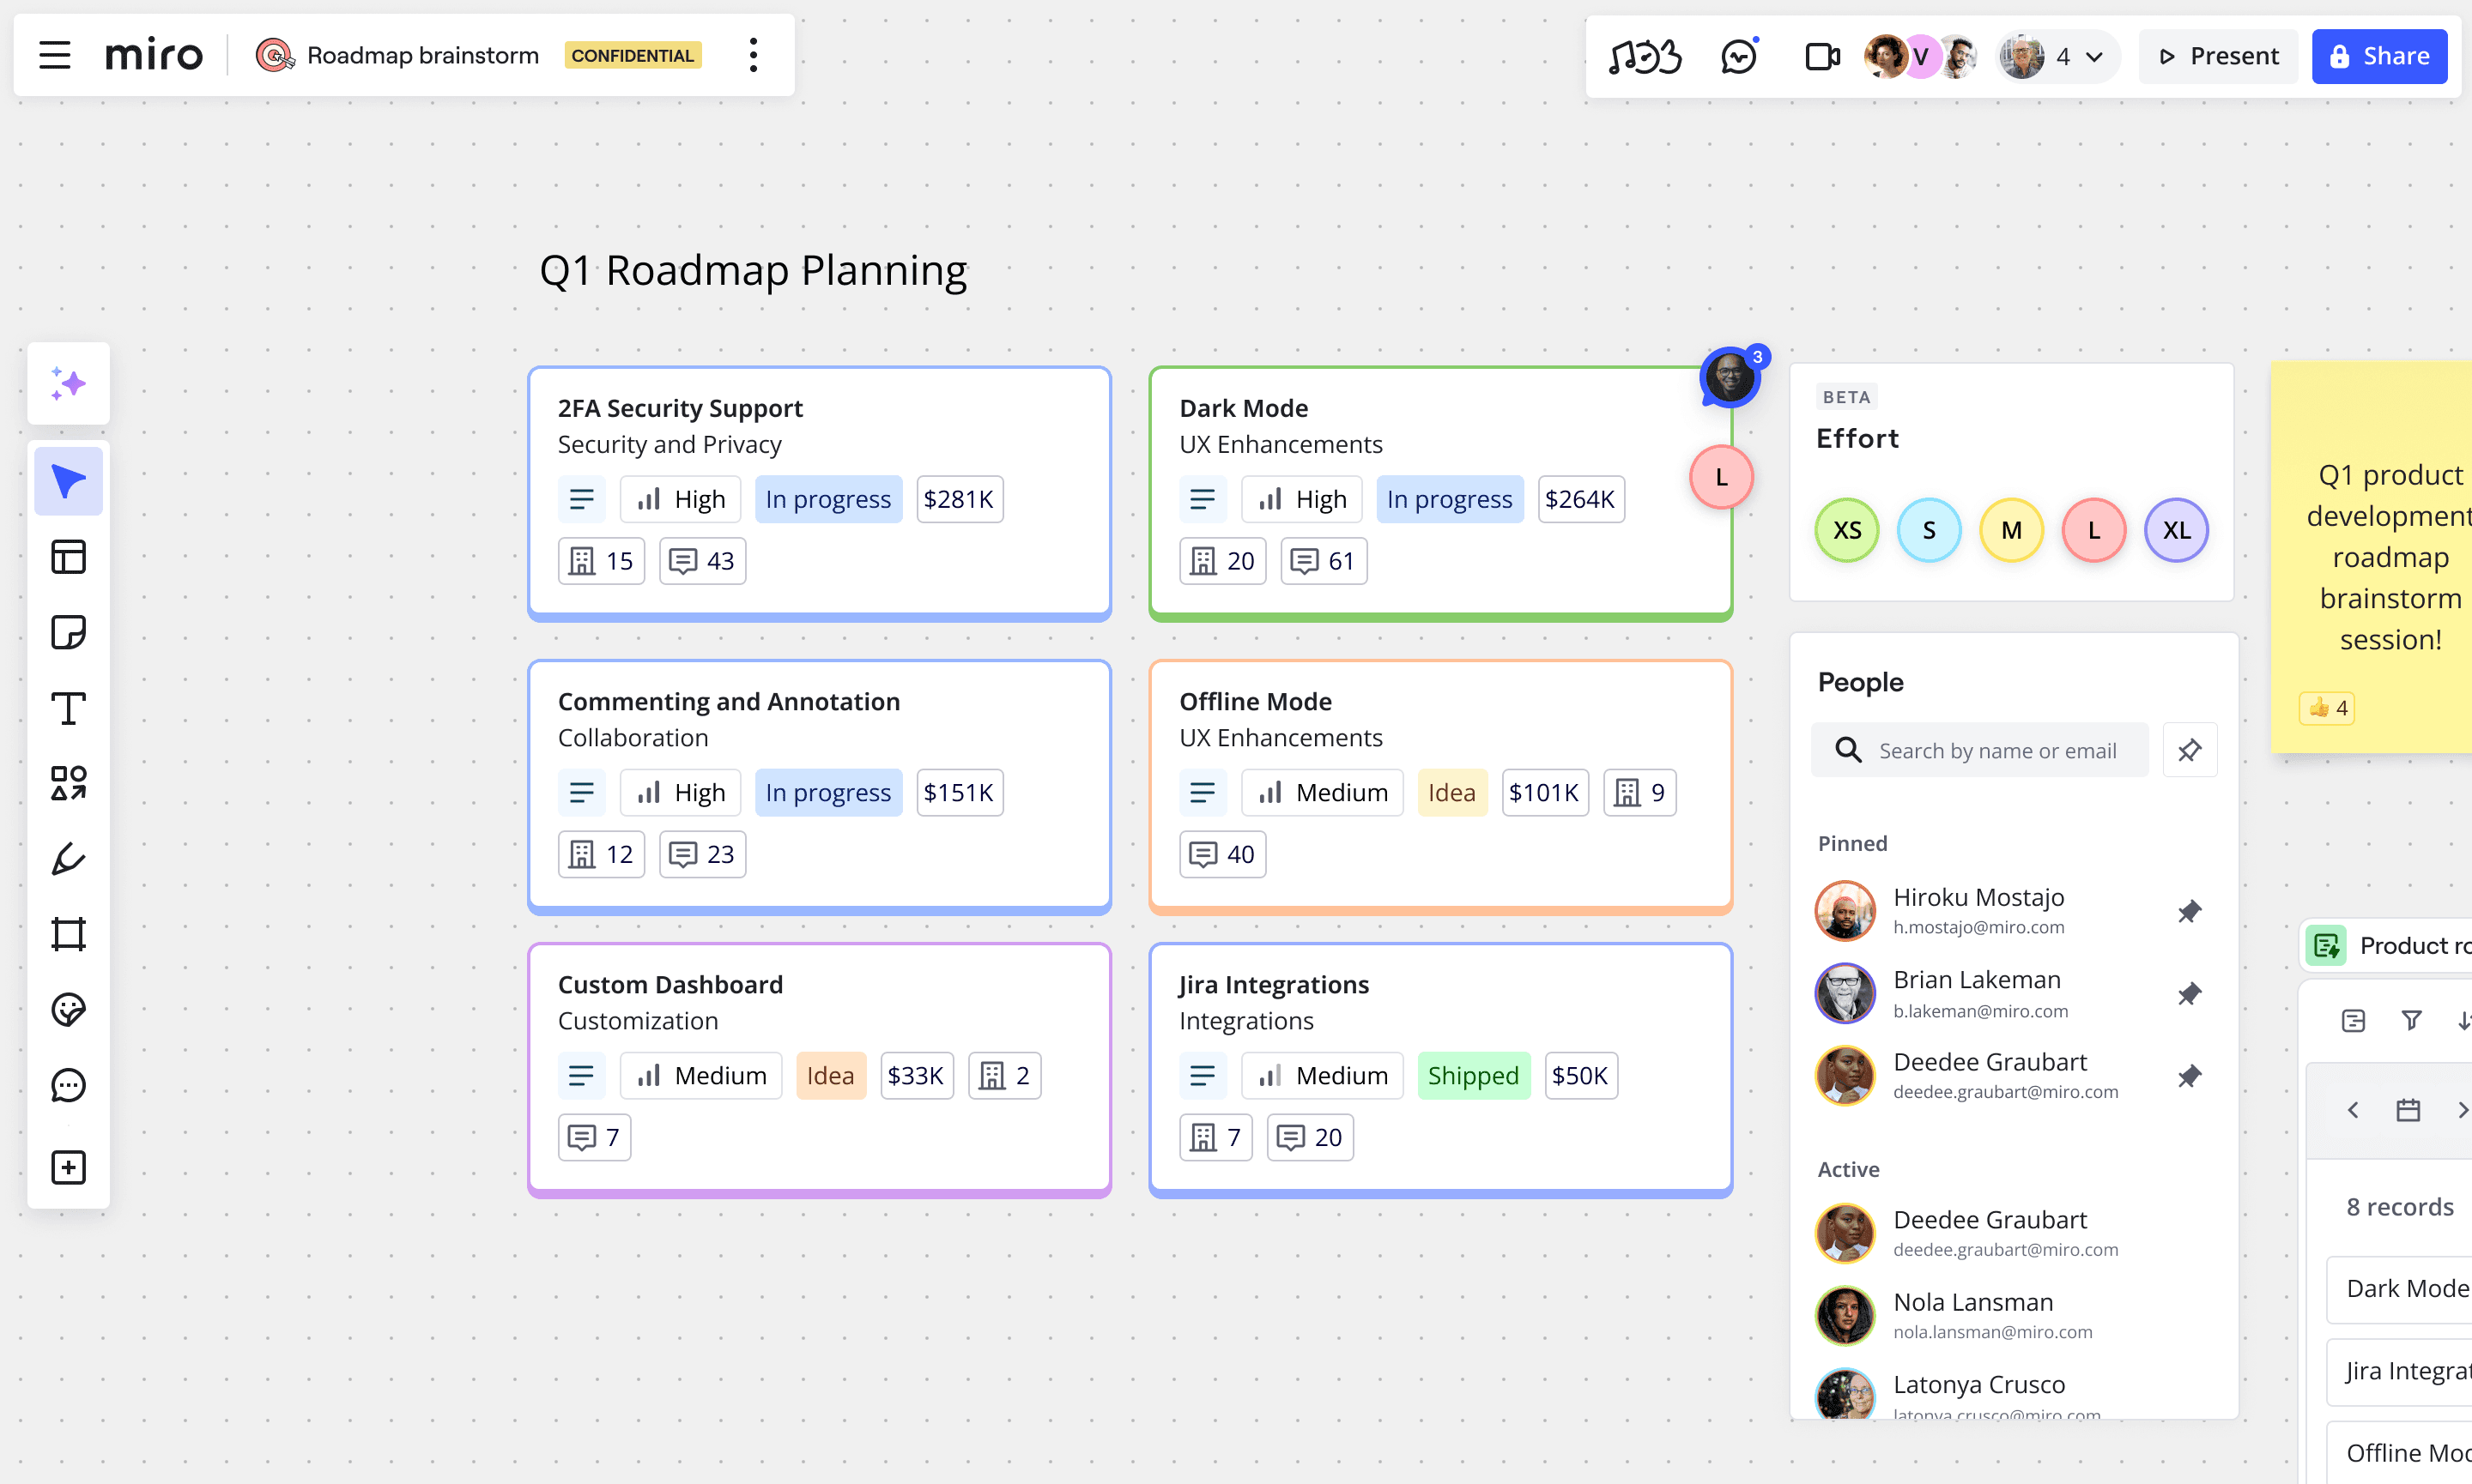2472x1484 pixels.
Task: Open the main hamburger menu
Action: pyautogui.click(x=55, y=55)
